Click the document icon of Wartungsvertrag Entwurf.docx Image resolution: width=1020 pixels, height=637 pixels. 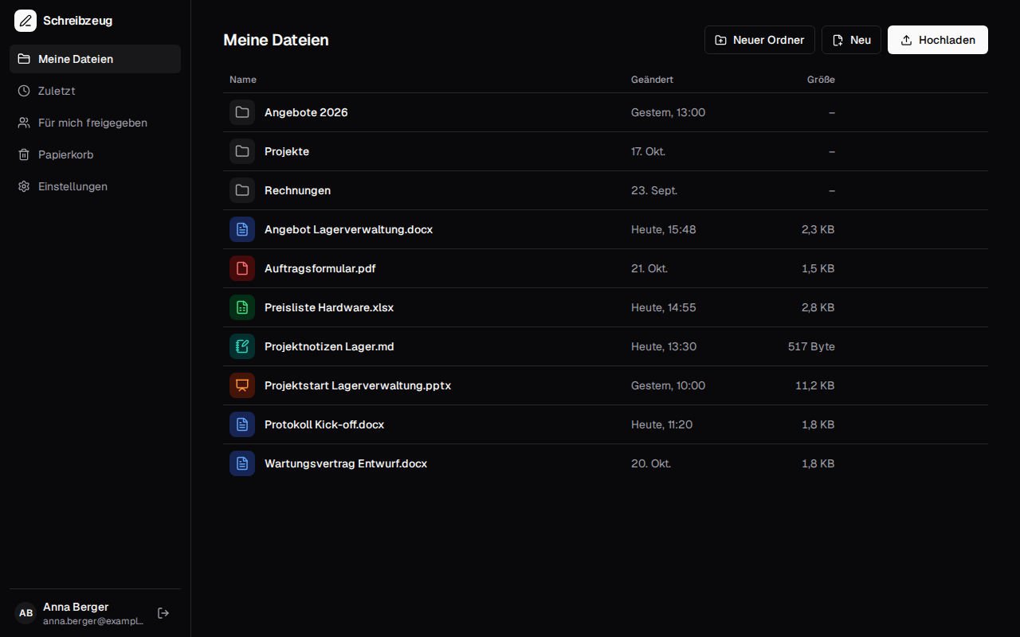[x=242, y=463]
